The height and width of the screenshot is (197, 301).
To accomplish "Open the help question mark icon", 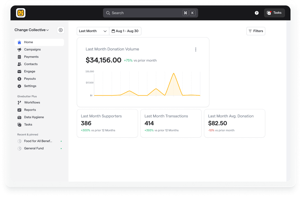I will (x=257, y=13).
